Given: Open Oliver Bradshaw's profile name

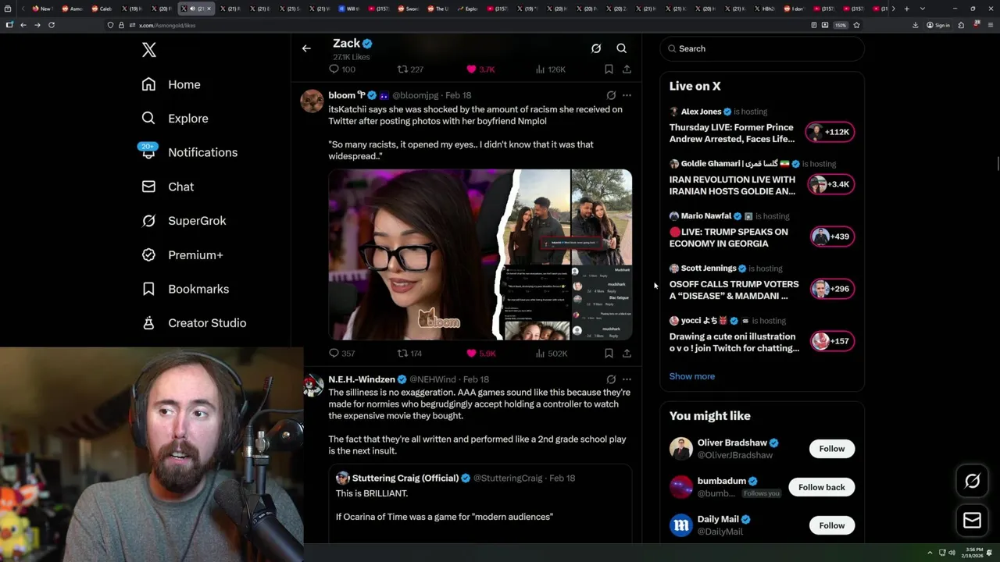Looking at the screenshot, I should (x=732, y=443).
